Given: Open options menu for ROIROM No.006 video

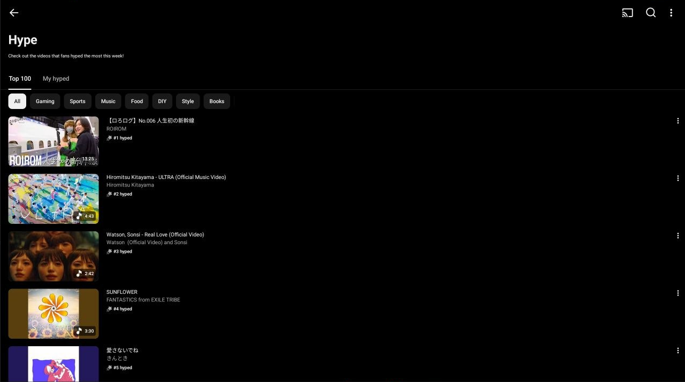Looking at the screenshot, I should tap(678, 121).
